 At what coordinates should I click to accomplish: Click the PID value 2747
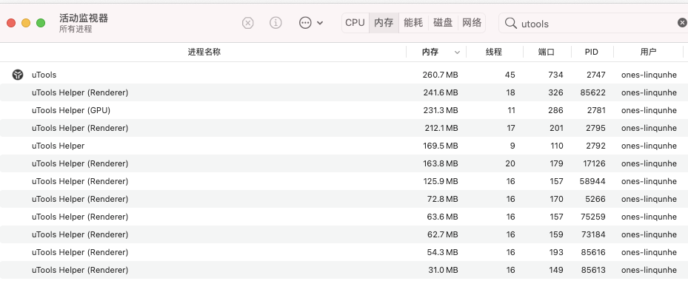pos(596,75)
